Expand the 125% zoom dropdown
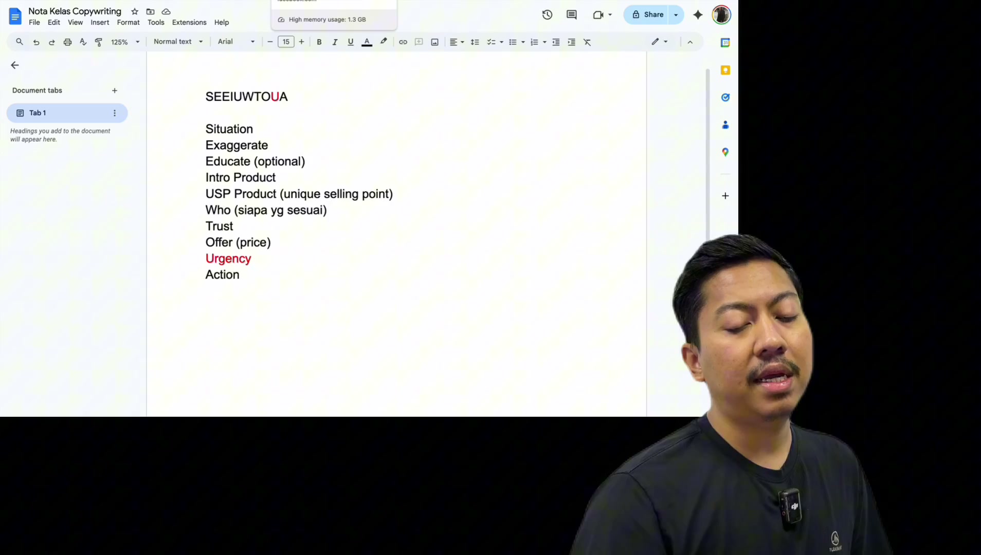Viewport: 981px width, 555px height. tap(125, 42)
